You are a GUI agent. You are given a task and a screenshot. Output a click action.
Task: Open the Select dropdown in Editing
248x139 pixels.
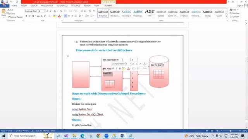[x=234, y=17]
